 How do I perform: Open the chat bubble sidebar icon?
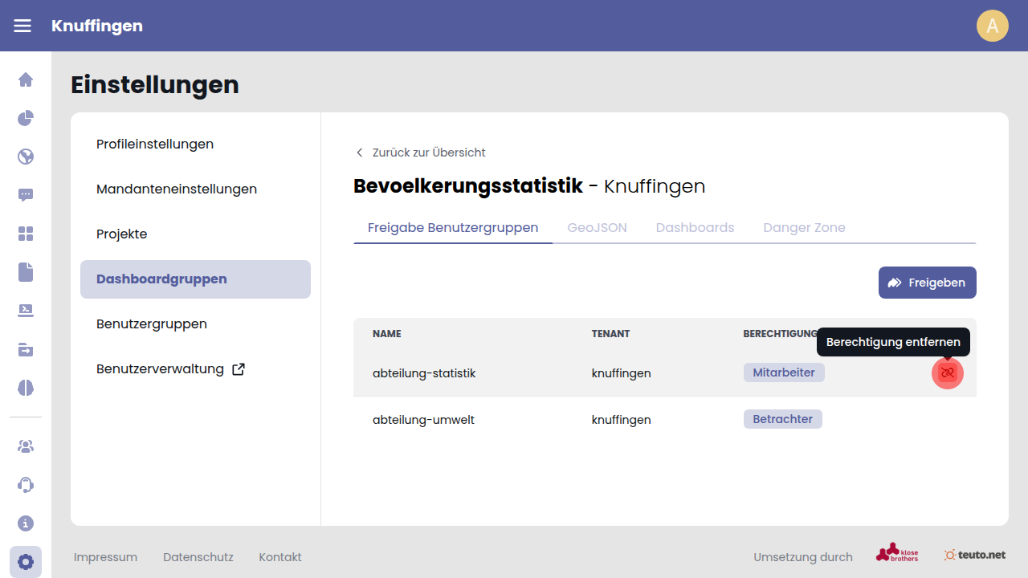pos(26,195)
